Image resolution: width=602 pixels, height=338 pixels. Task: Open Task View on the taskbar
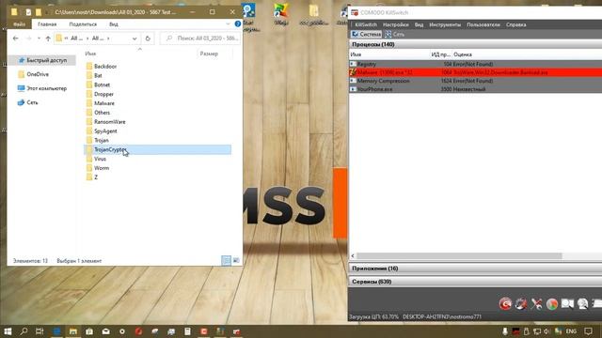(40, 331)
